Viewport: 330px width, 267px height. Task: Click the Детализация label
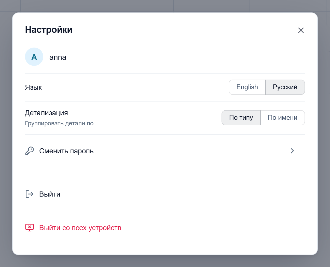[x=47, y=113]
